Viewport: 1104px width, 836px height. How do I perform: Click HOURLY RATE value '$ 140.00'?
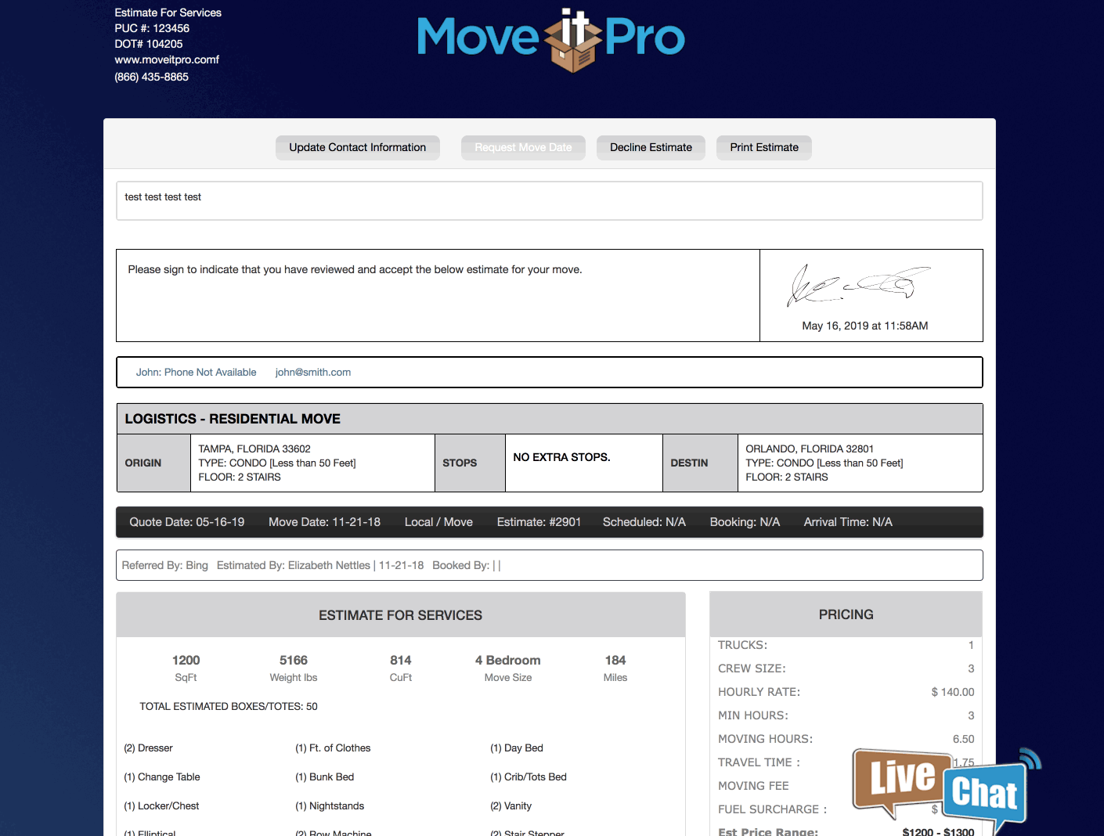click(953, 692)
